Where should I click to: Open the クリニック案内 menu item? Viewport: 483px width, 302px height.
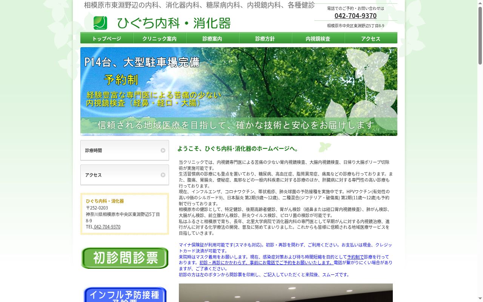coord(160,38)
